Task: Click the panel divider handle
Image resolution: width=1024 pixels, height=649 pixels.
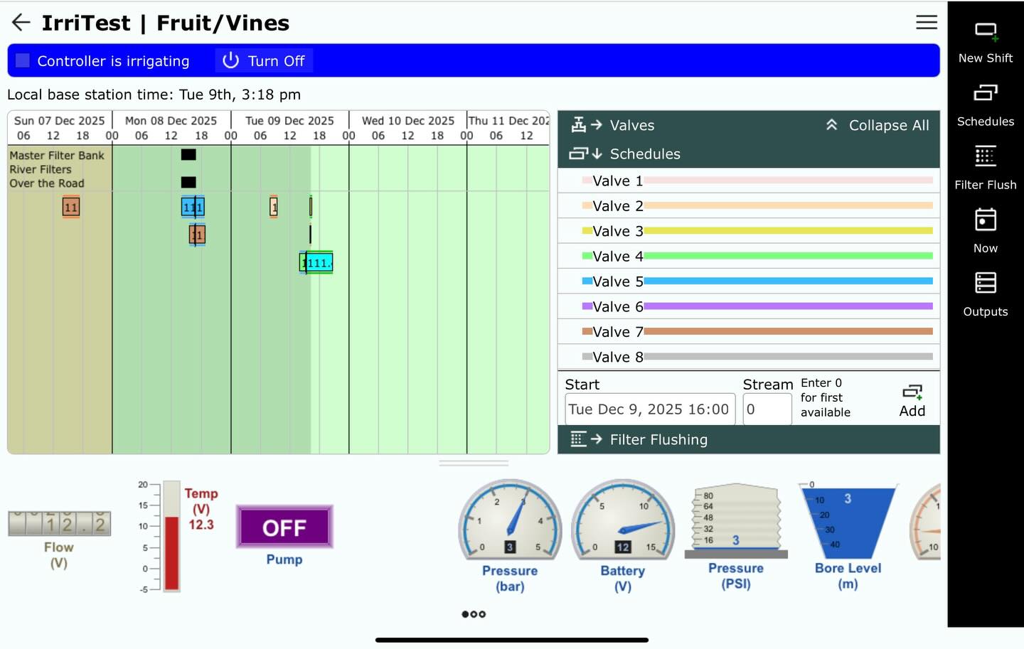Action: tap(474, 463)
